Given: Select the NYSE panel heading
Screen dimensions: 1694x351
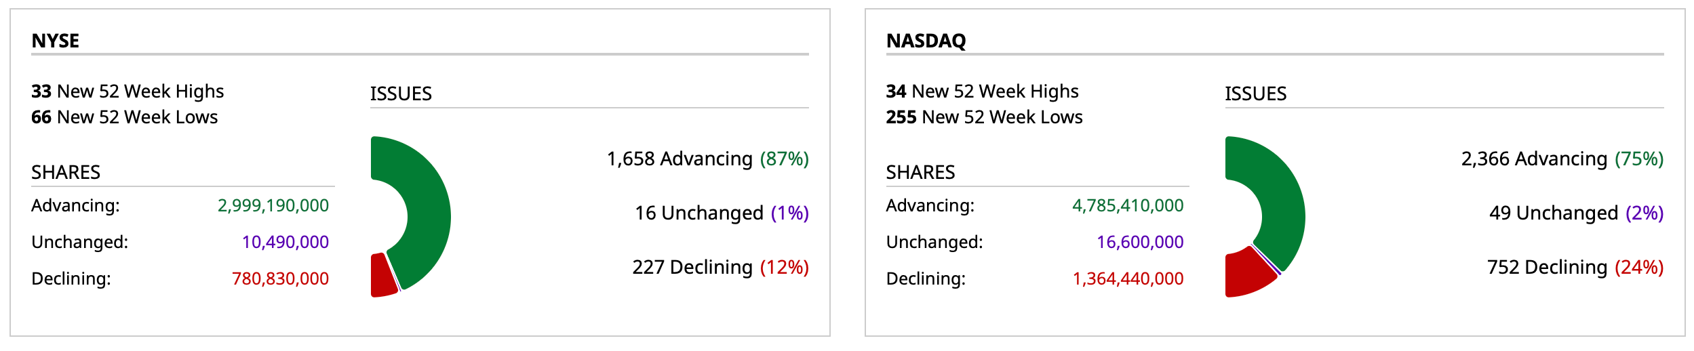Looking at the screenshot, I should (56, 41).
